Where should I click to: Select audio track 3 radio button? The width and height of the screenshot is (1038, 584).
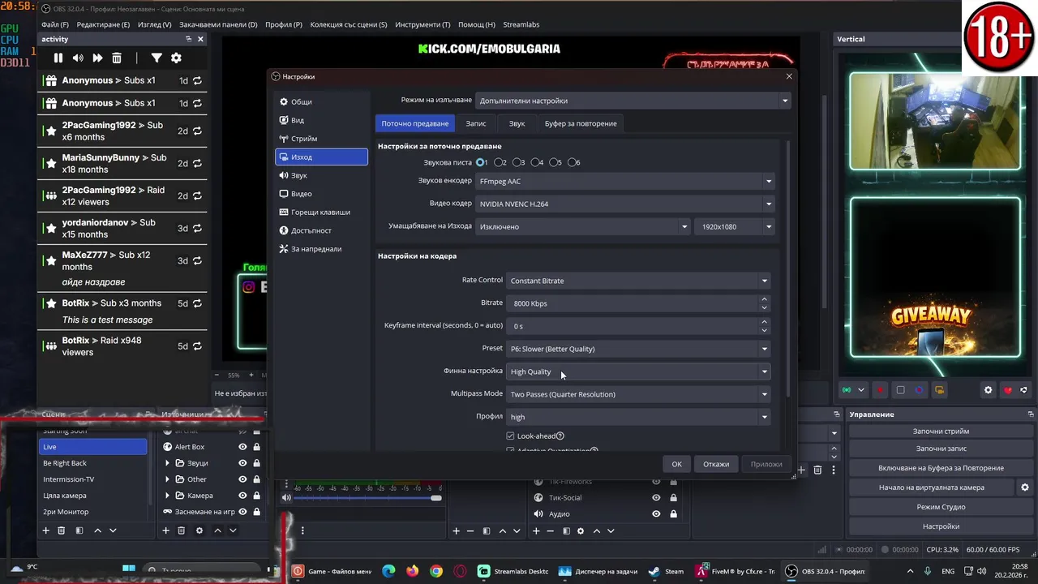tap(517, 162)
